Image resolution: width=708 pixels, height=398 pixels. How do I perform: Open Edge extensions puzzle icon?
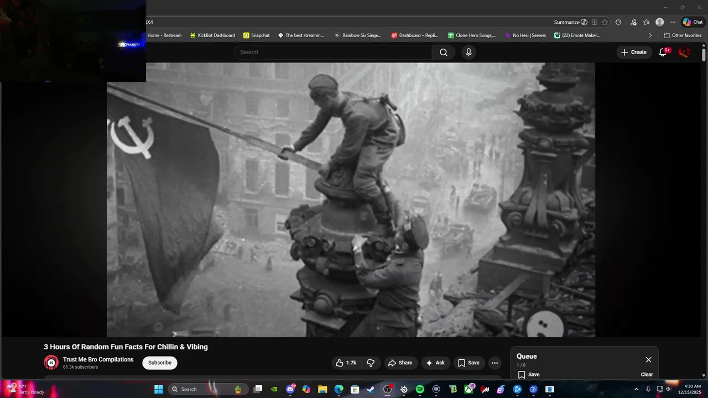pos(618,22)
